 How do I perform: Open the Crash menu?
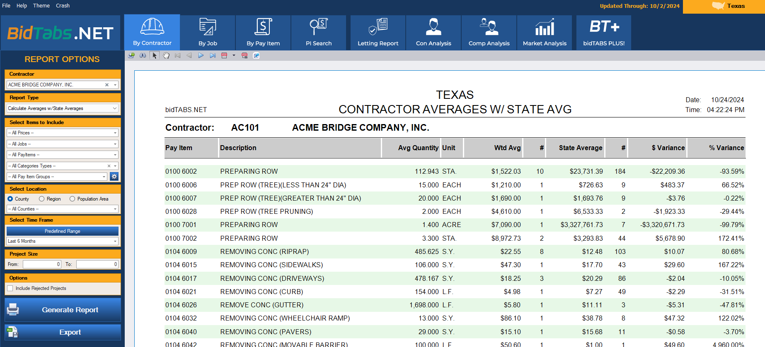pos(63,6)
